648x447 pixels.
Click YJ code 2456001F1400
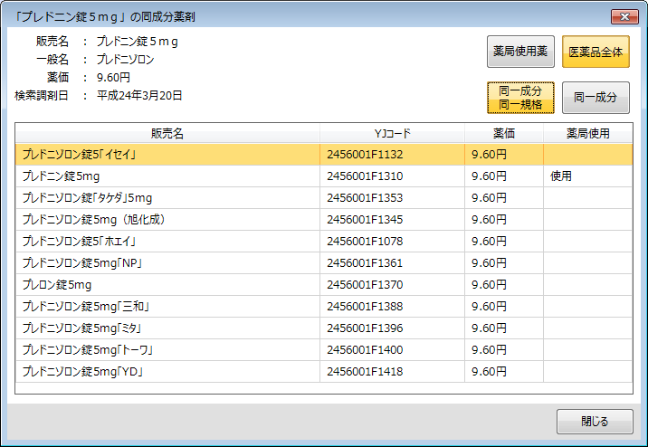point(365,350)
